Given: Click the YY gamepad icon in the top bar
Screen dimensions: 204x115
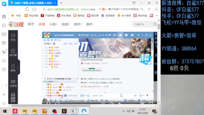Looking at the screenshot, I should (x=132, y=35).
